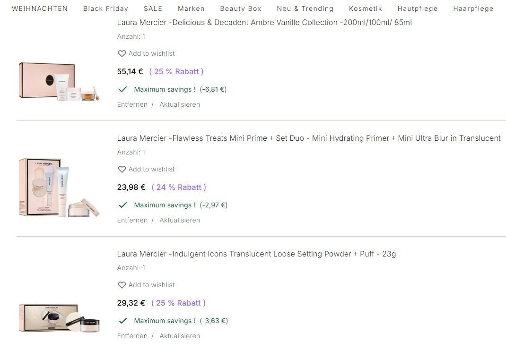Open the Beauty Box section
This screenshot has width=506, height=350.
[x=241, y=9]
